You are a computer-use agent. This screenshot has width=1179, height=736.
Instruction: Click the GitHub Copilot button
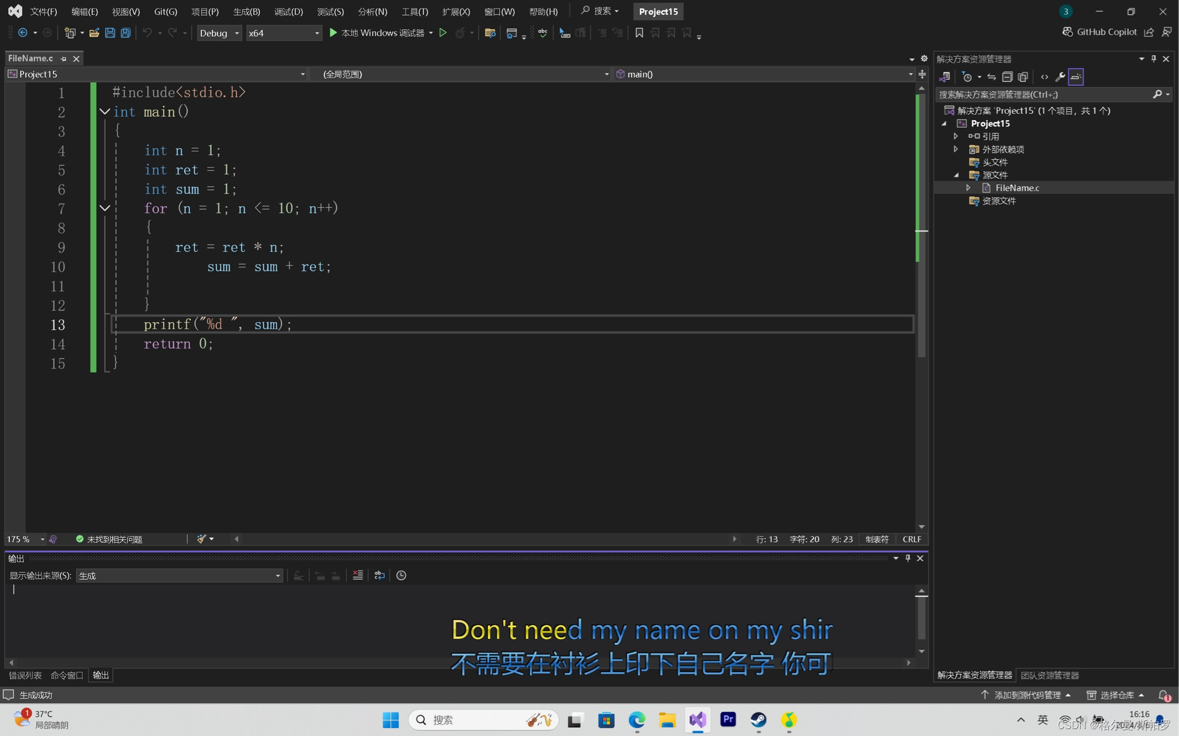(1100, 32)
